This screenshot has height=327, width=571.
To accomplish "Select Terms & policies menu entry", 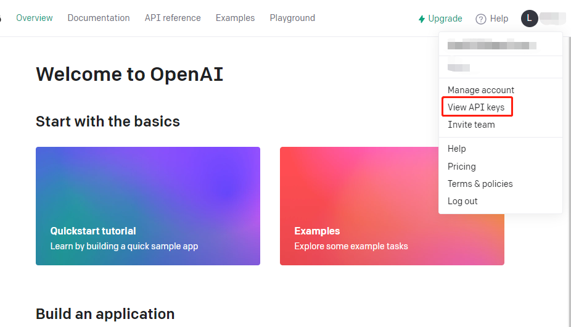I will [x=480, y=184].
